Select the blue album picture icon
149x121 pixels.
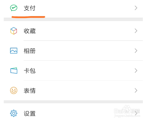pyautogui.click(x=14, y=51)
